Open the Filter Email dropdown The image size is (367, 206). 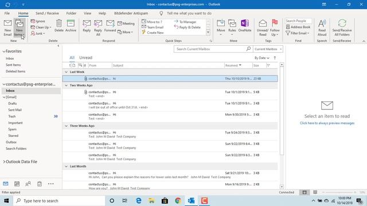pos(298,33)
